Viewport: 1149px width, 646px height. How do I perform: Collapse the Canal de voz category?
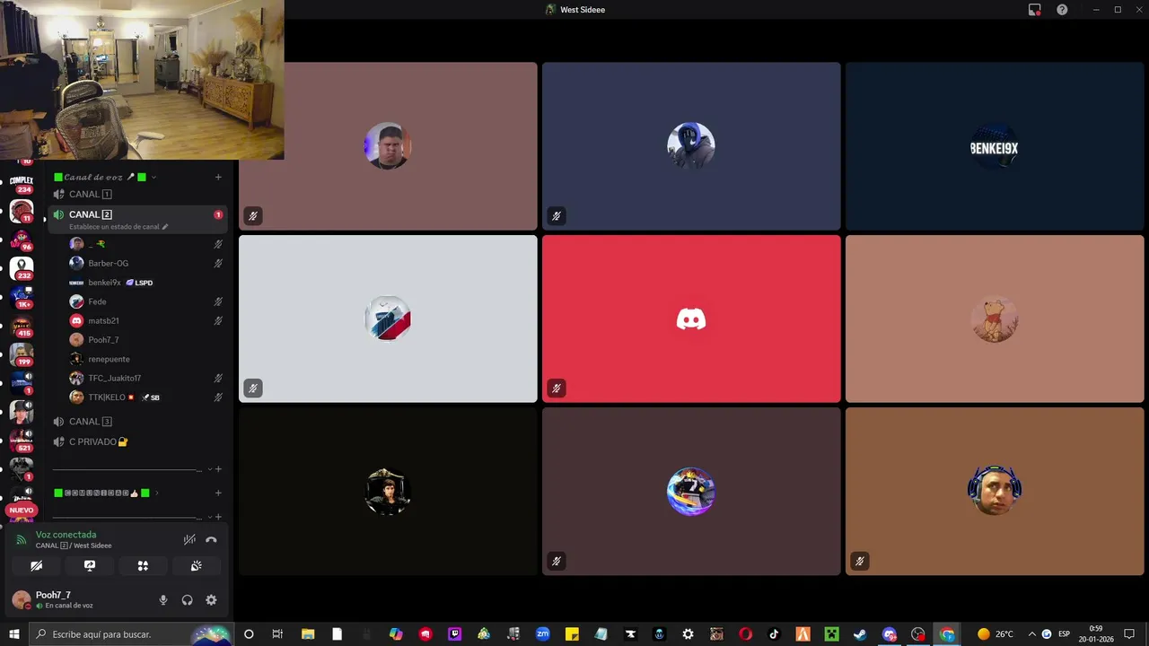(104, 177)
